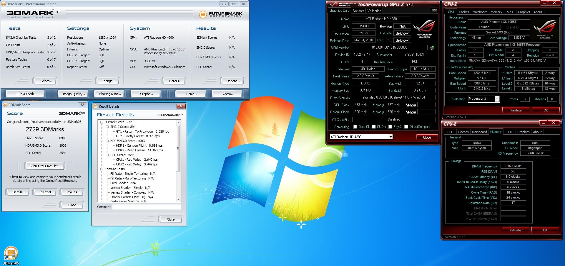Click the ROG logo in CPU-Z CPU window
This screenshot has width=565, height=266.
tap(545, 29)
